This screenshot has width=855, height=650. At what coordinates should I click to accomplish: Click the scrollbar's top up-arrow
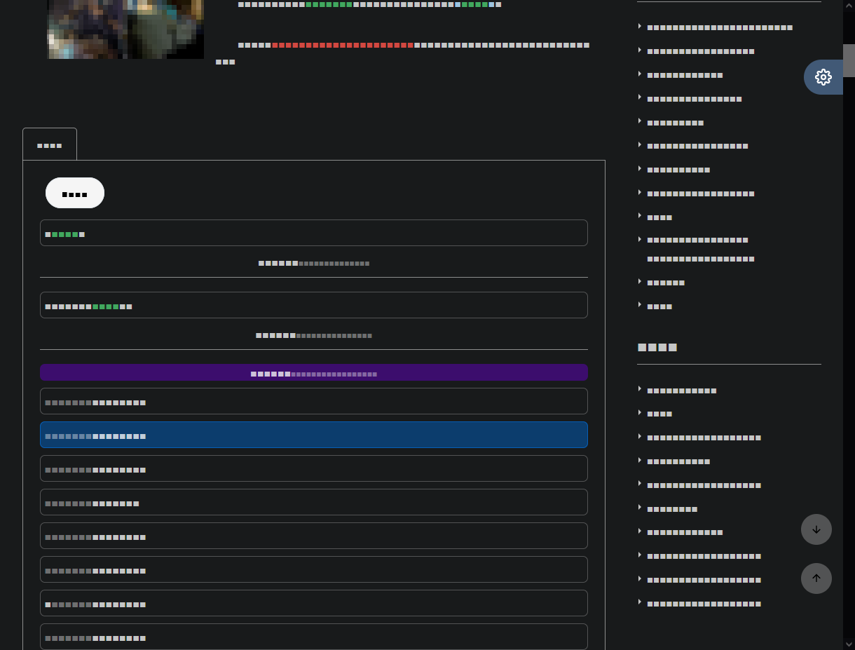point(849,4)
